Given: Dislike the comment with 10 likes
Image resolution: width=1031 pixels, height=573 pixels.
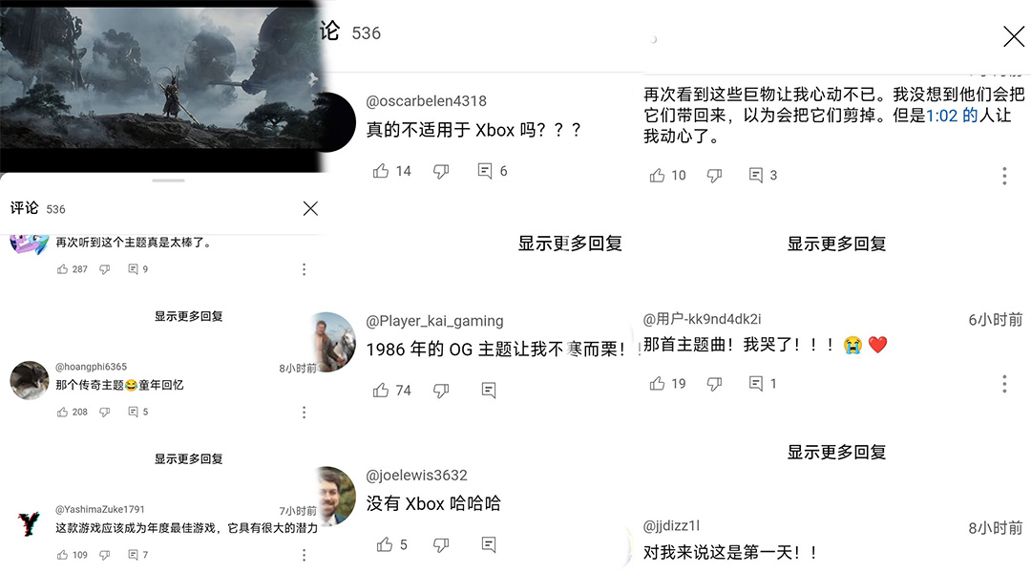Looking at the screenshot, I should point(714,175).
